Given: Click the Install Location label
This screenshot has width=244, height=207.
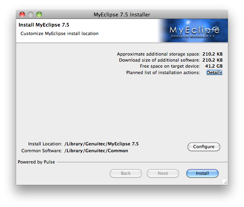Looking at the screenshot, I should tap(45, 144).
